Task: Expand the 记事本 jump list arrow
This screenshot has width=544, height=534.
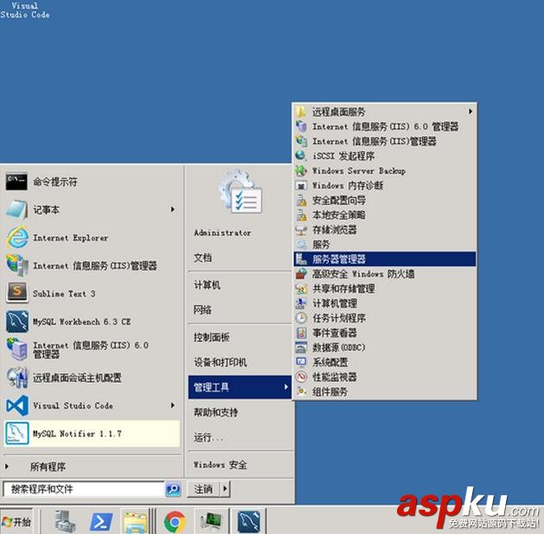Action: tap(173, 209)
